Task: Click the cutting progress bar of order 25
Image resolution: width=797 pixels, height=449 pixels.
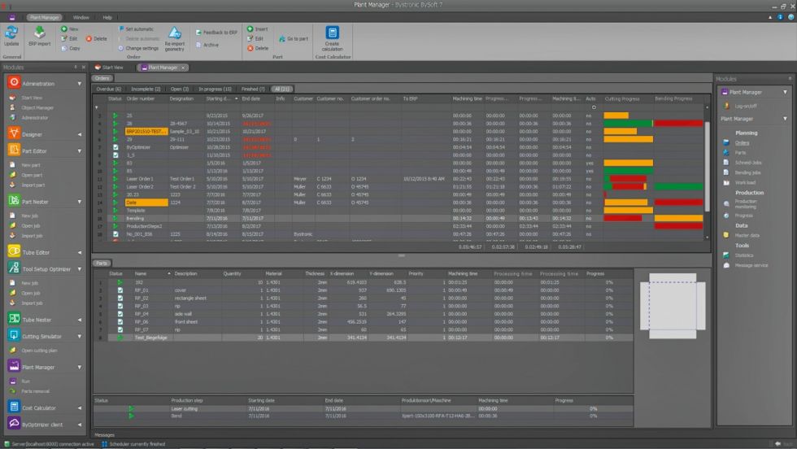Action: point(616,116)
